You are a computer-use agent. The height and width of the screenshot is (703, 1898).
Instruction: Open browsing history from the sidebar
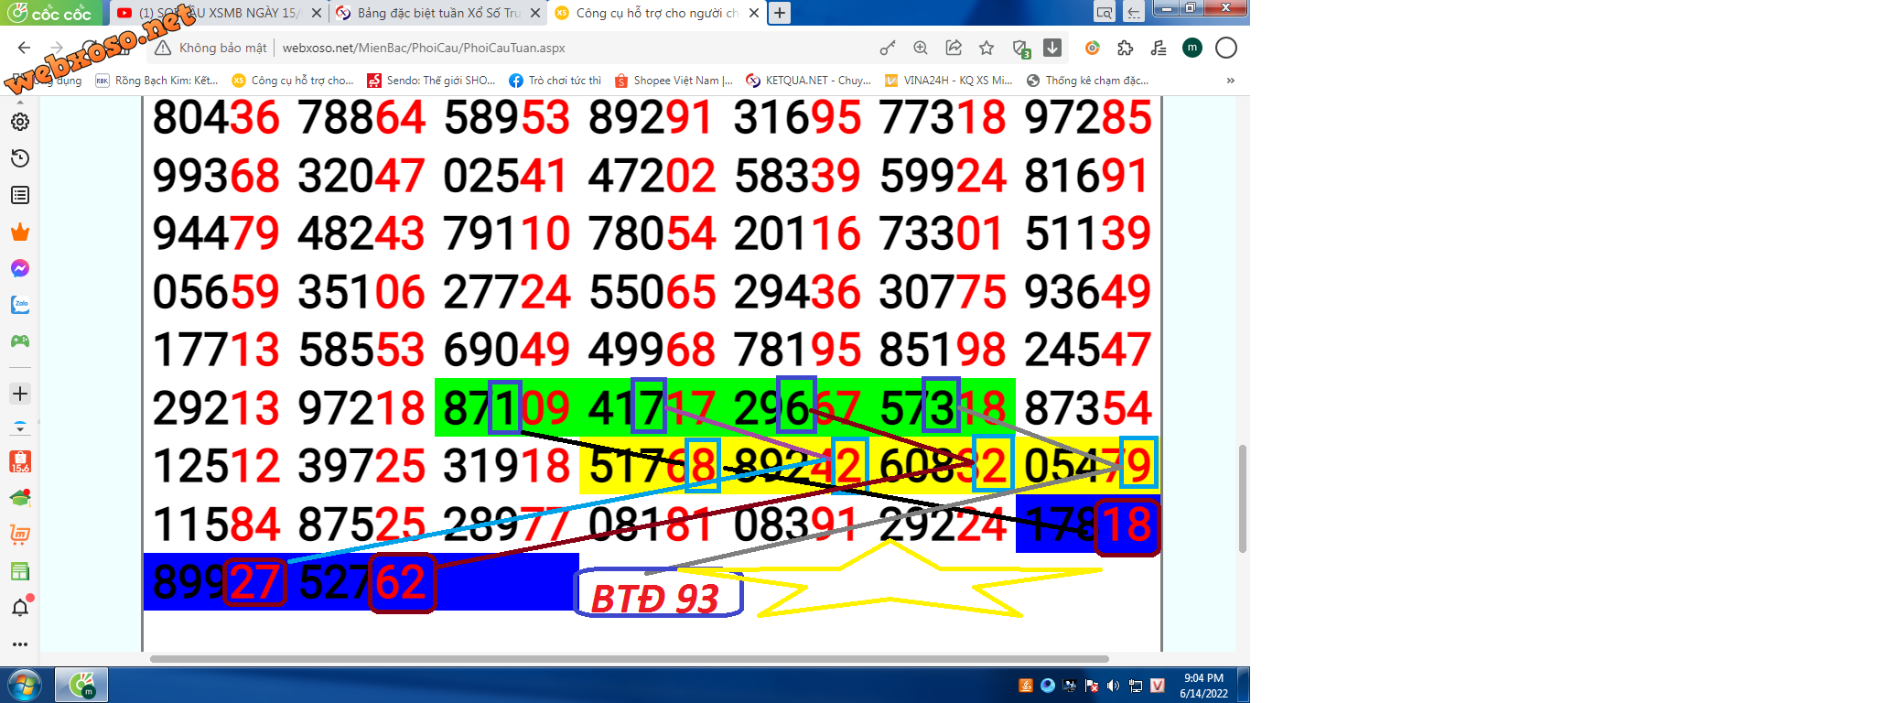coord(20,158)
